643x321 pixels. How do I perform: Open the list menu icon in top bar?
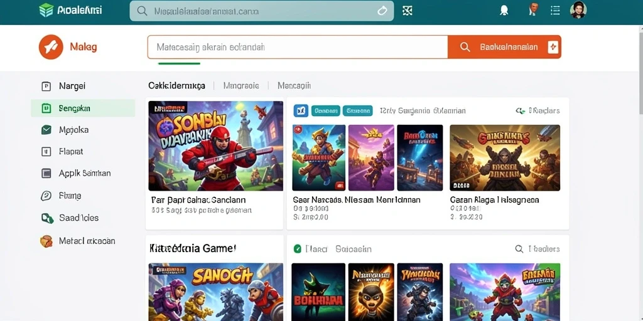555,11
